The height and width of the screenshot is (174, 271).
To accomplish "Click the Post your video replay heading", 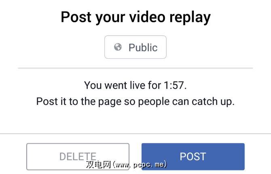I will 135,17.
